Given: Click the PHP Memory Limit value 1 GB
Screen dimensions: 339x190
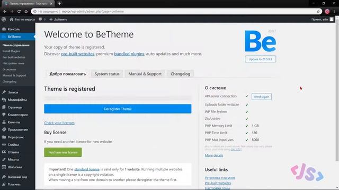Looking at the screenshot, I should pos(255,126).
